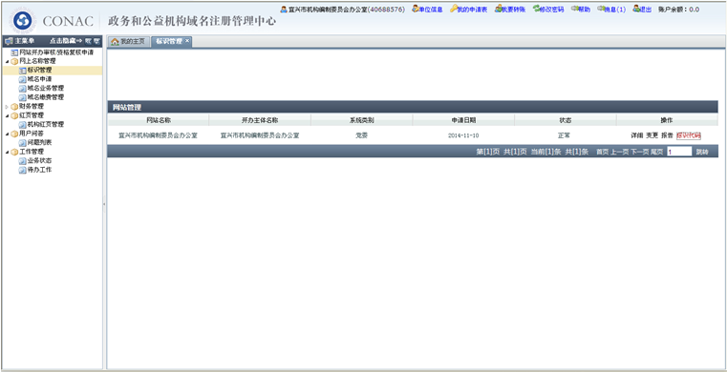The image size is (727, 372).
Task: Click the 跳转 jump button
Action: click(x=702, y=152)
